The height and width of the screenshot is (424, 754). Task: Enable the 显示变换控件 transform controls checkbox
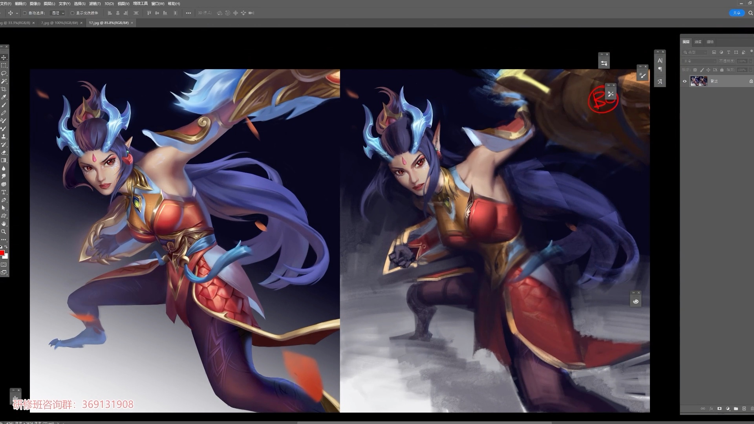(x=72, y=13)
